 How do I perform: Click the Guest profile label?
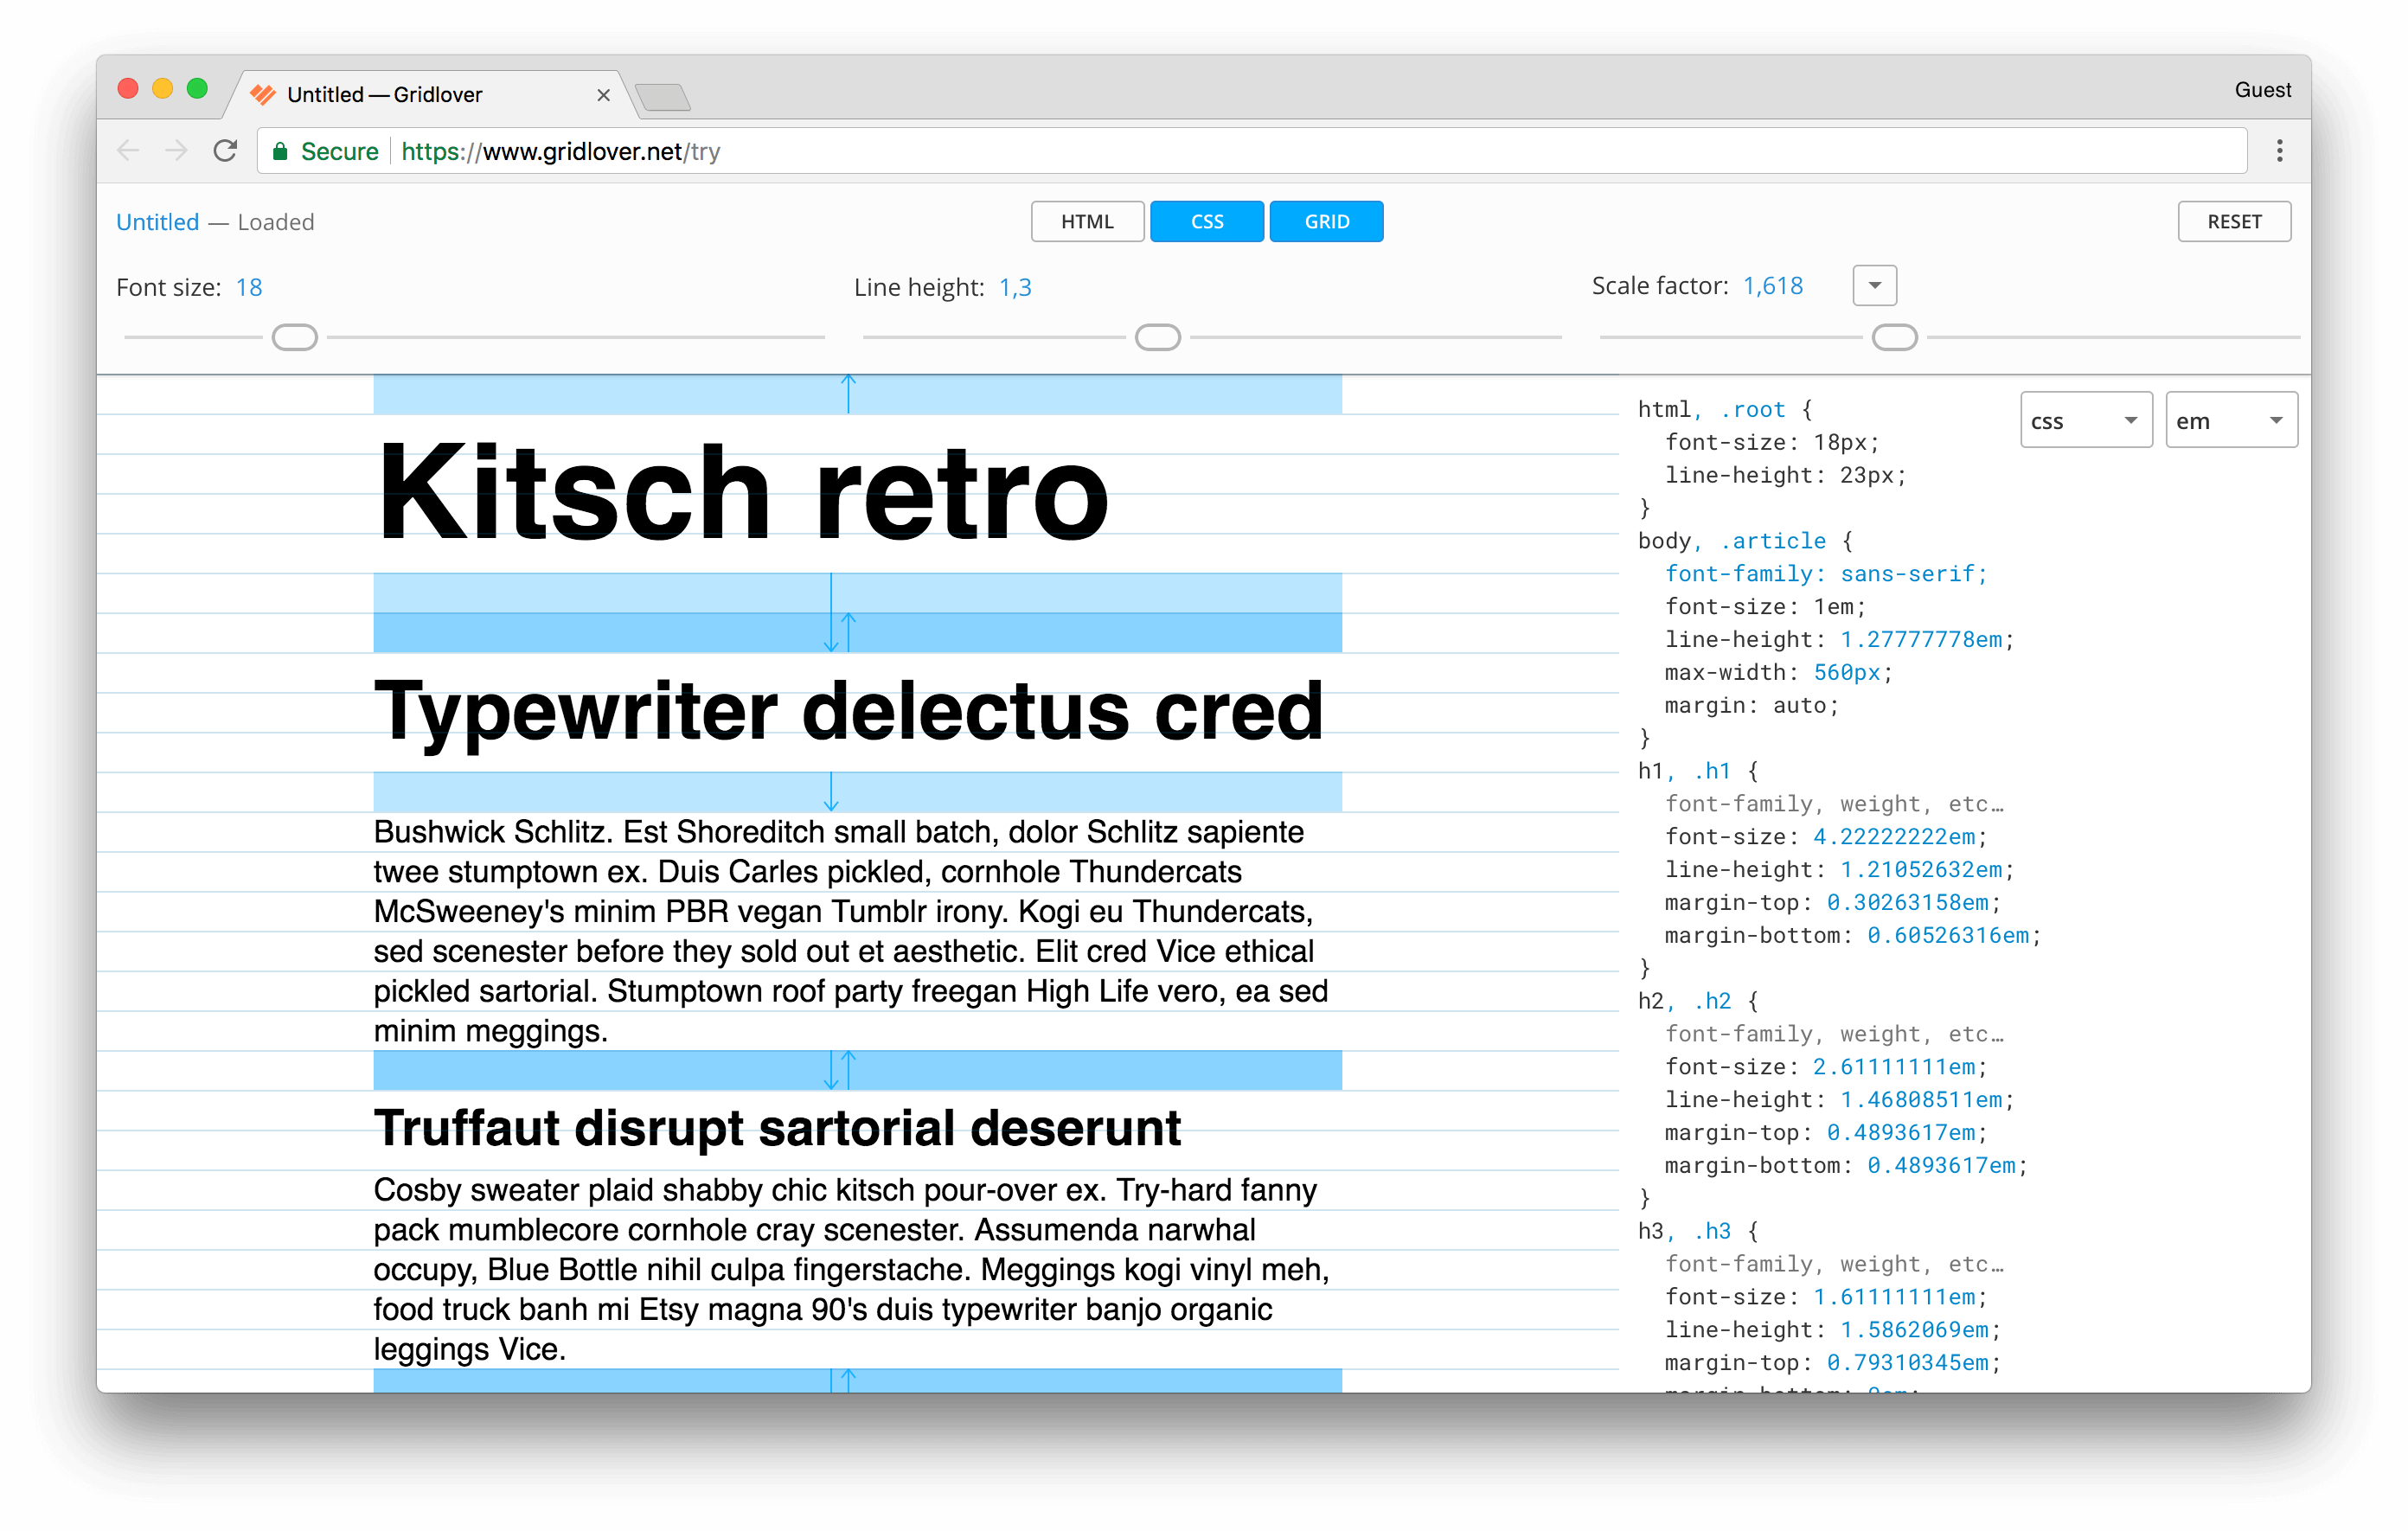point(2262,90)
